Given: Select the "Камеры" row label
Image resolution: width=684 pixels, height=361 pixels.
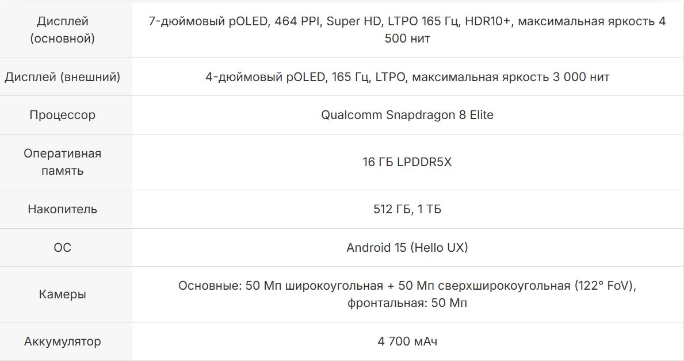Looking at the screenshot, I should (62, 294).
